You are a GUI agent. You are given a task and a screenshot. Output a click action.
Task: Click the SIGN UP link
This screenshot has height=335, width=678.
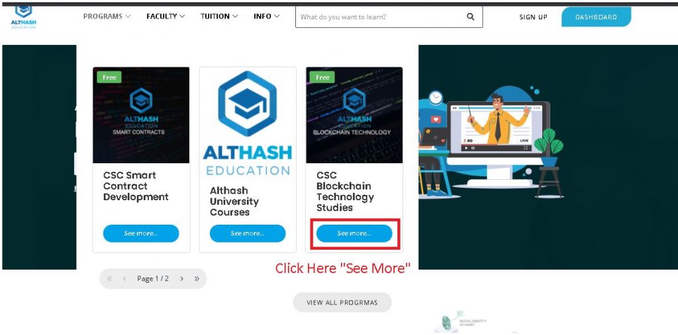pos(533,17)
